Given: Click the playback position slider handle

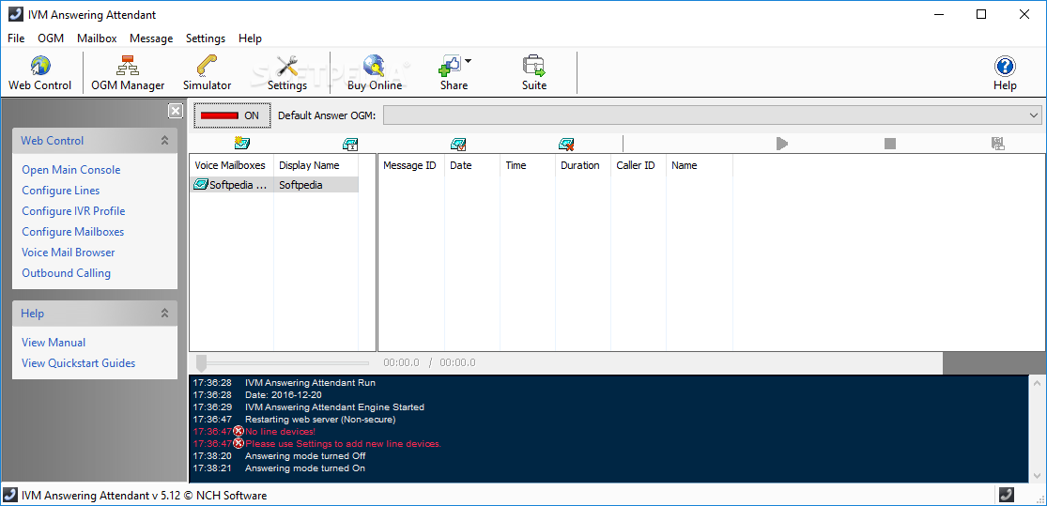Looking at the screenshot, I should [x=201, y=363].
